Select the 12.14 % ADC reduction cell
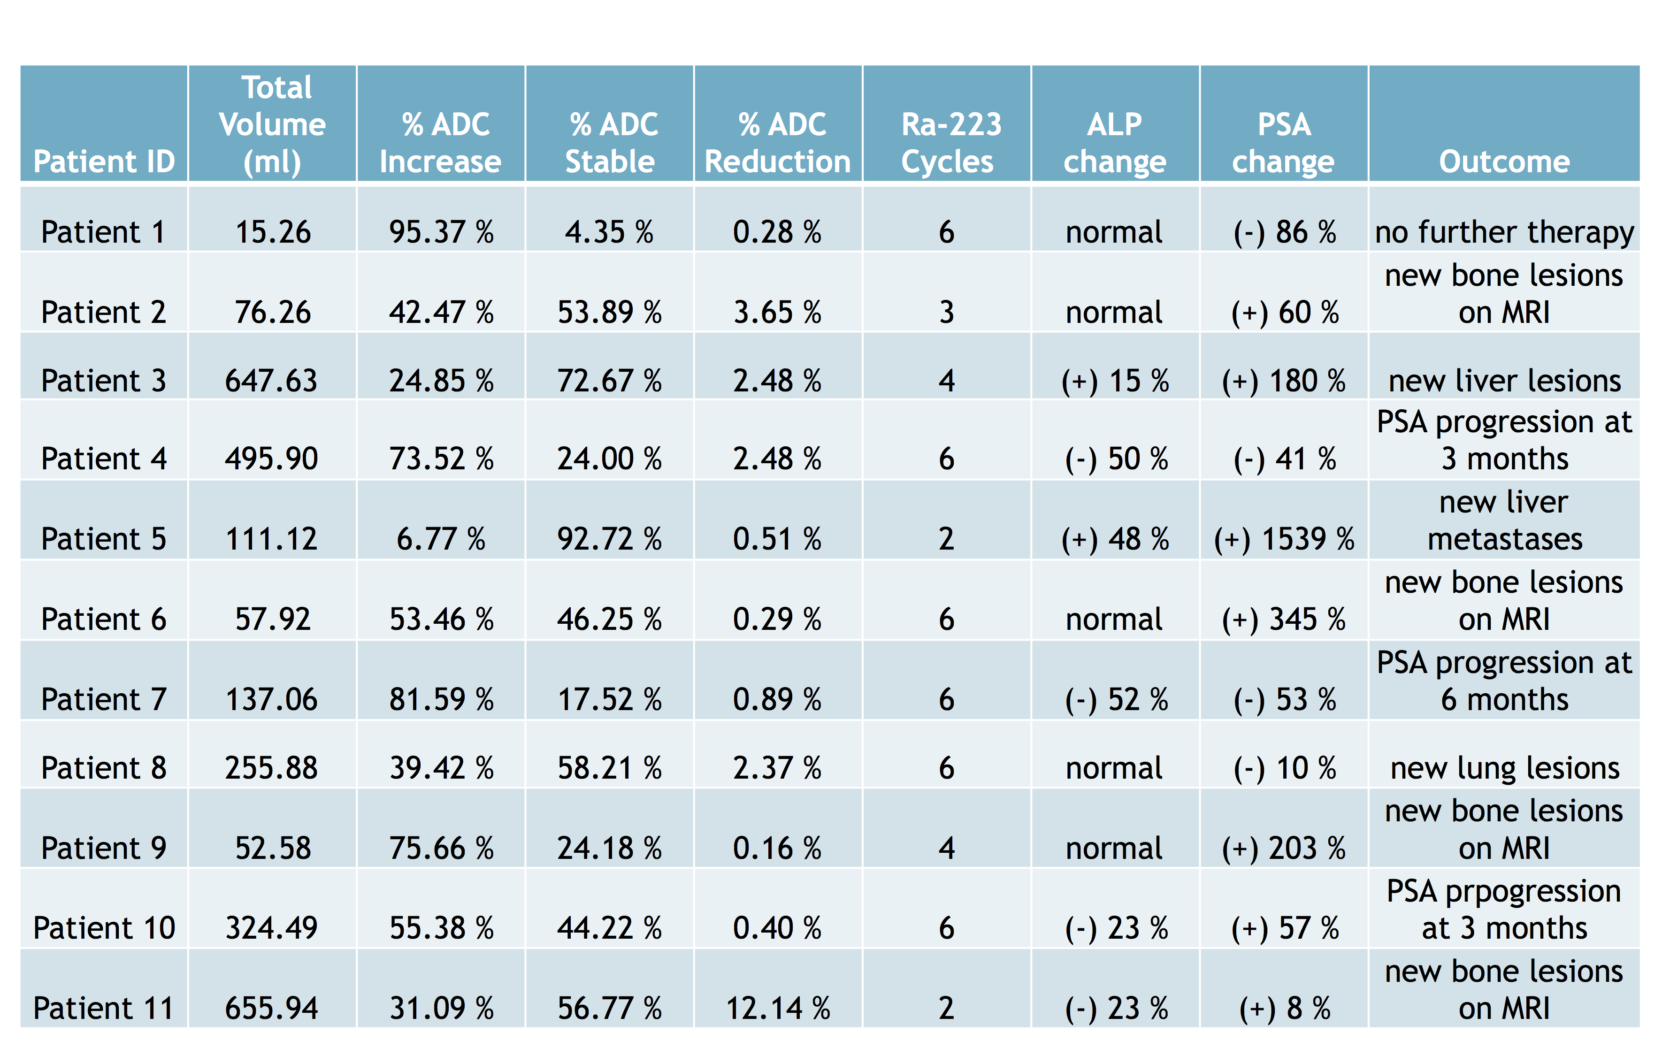The image size is (1662, 1056). (x=778, y=1008)
